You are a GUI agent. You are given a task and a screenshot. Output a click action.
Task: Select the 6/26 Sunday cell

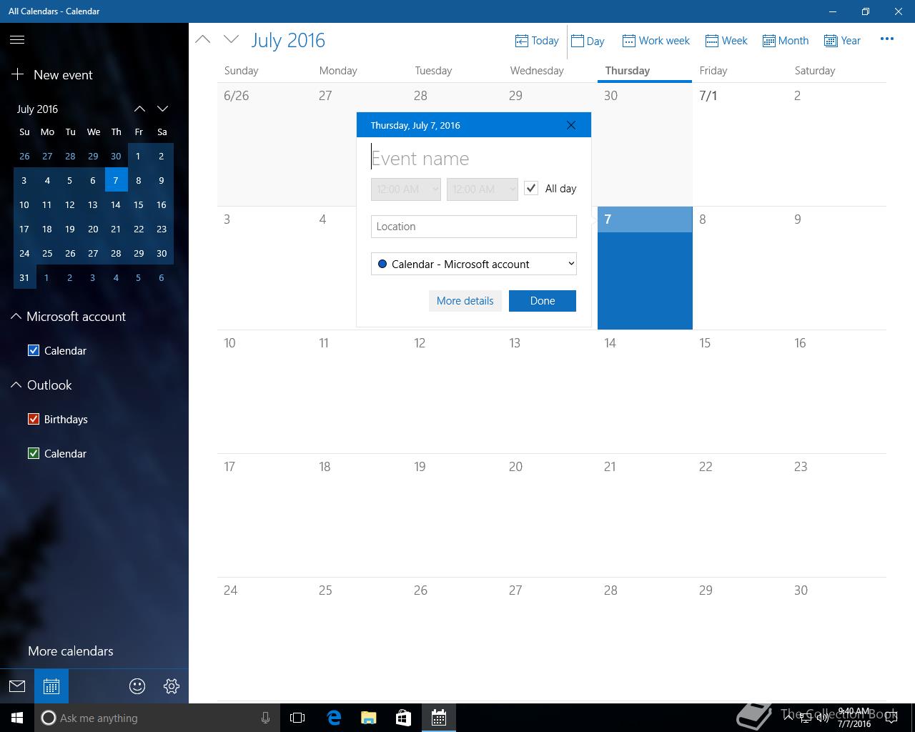264,144
